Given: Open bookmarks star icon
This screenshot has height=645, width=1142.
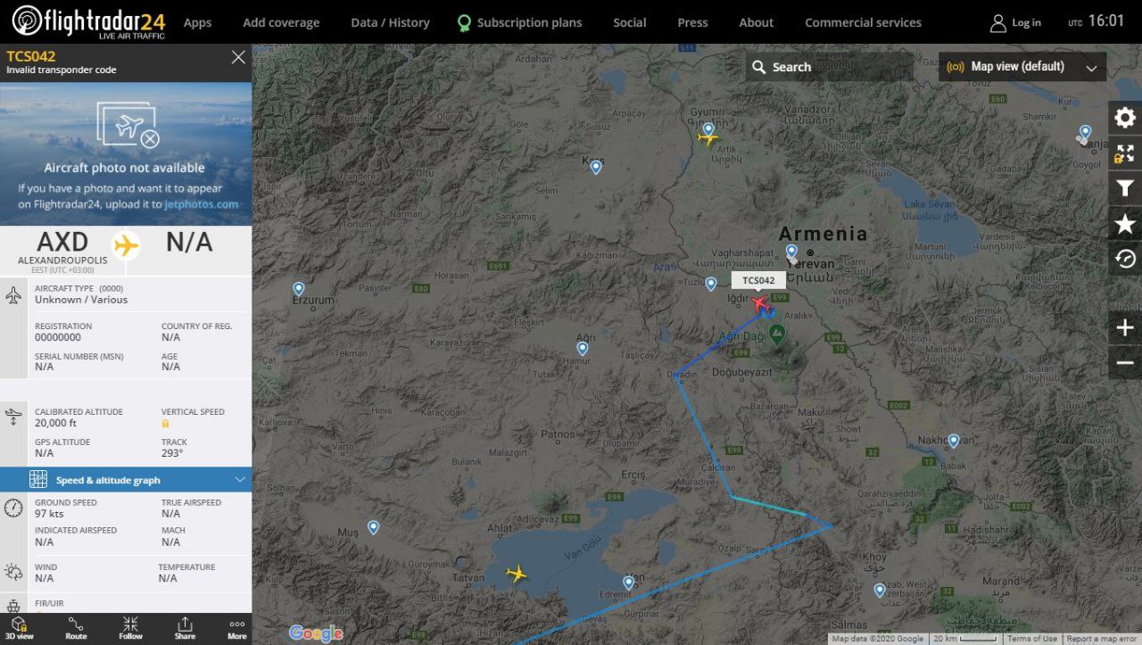Looking at the screenshot, I should pyautogui.click(x=1125, y=224).
